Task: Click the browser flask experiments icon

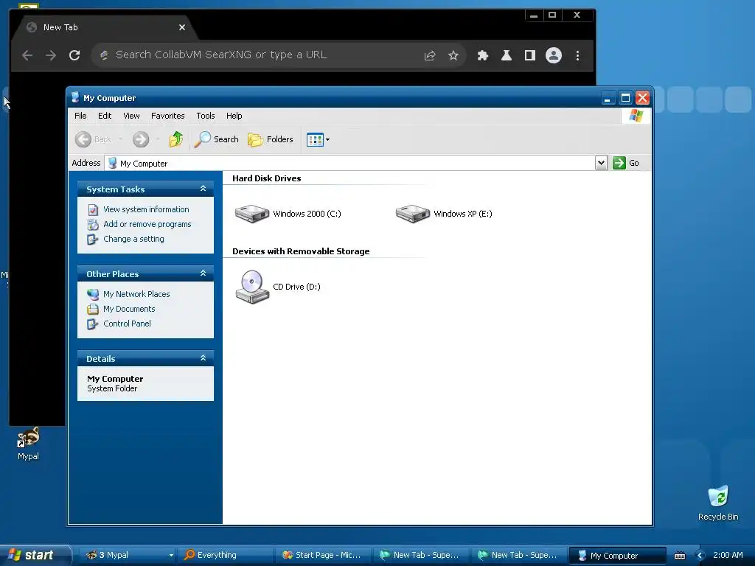Action: click(x=506, y=56)
